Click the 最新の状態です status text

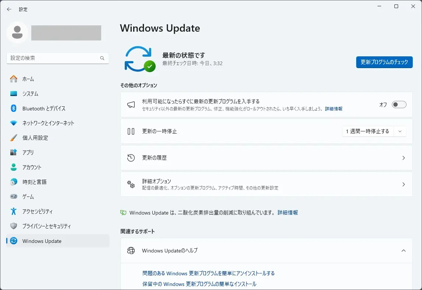184,55
